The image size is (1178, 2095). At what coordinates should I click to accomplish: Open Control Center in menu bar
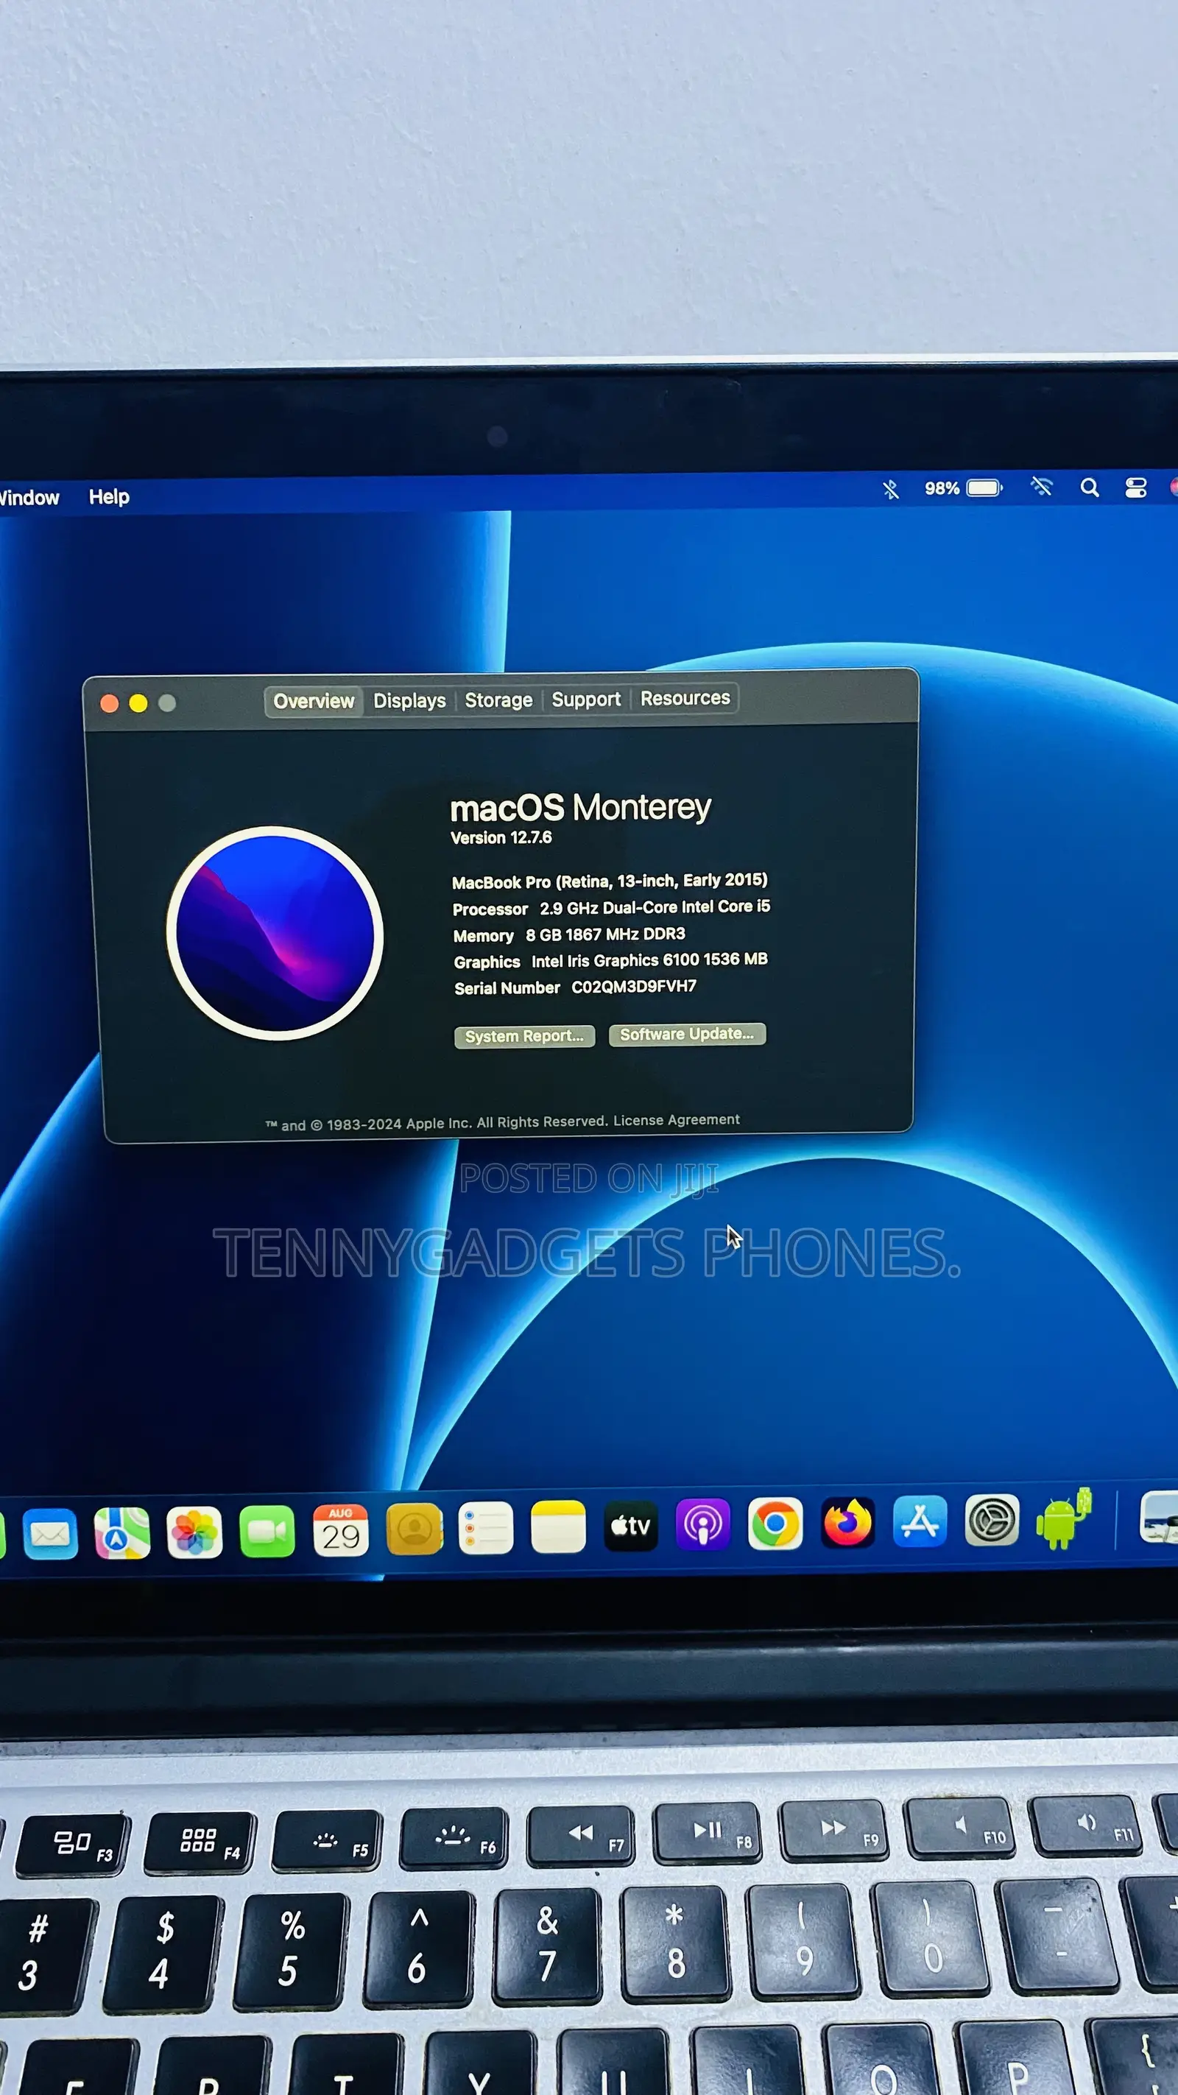click(x=1136, y=487)
